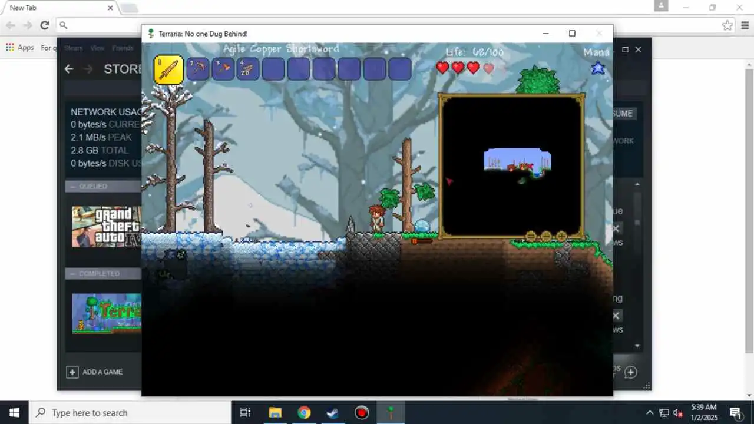The height and width of the screenshot is (424, 754).
Task: Maximize the Steam window
Action: [x=625, y=49]
